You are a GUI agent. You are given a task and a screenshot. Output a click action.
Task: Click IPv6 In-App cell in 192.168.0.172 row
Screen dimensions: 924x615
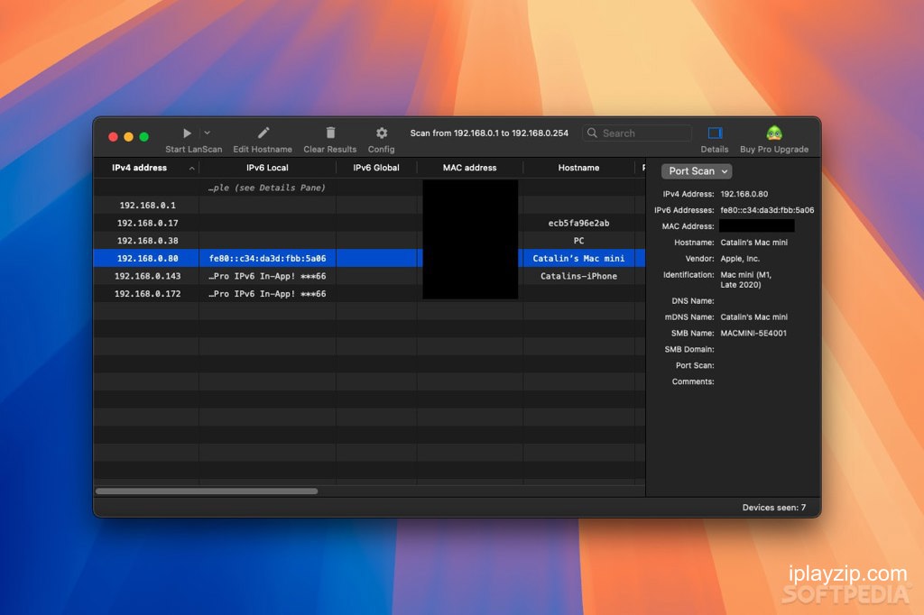click(267, 293)
